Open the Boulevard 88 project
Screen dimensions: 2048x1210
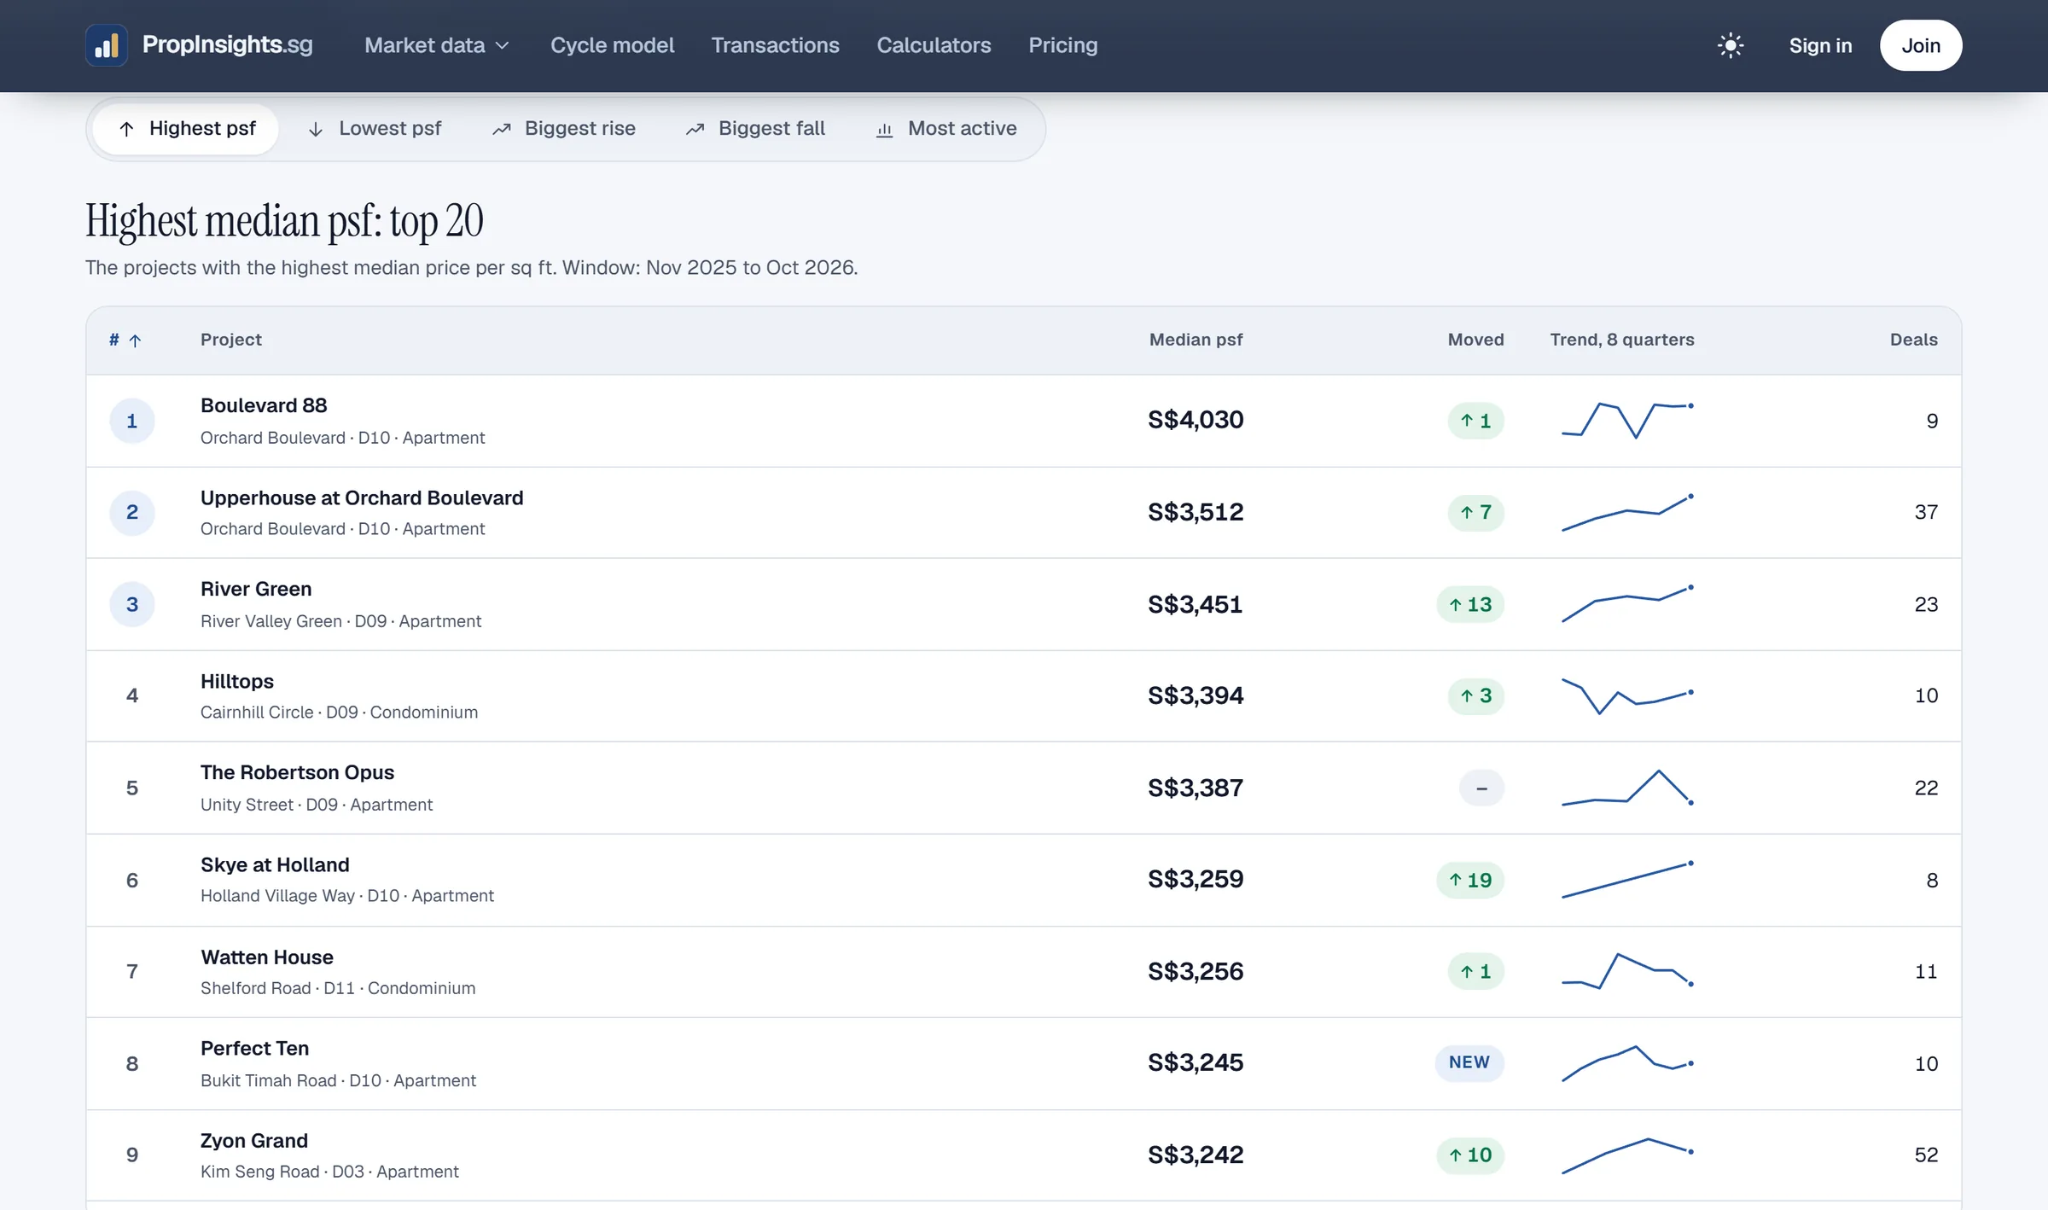coord(264,405)
